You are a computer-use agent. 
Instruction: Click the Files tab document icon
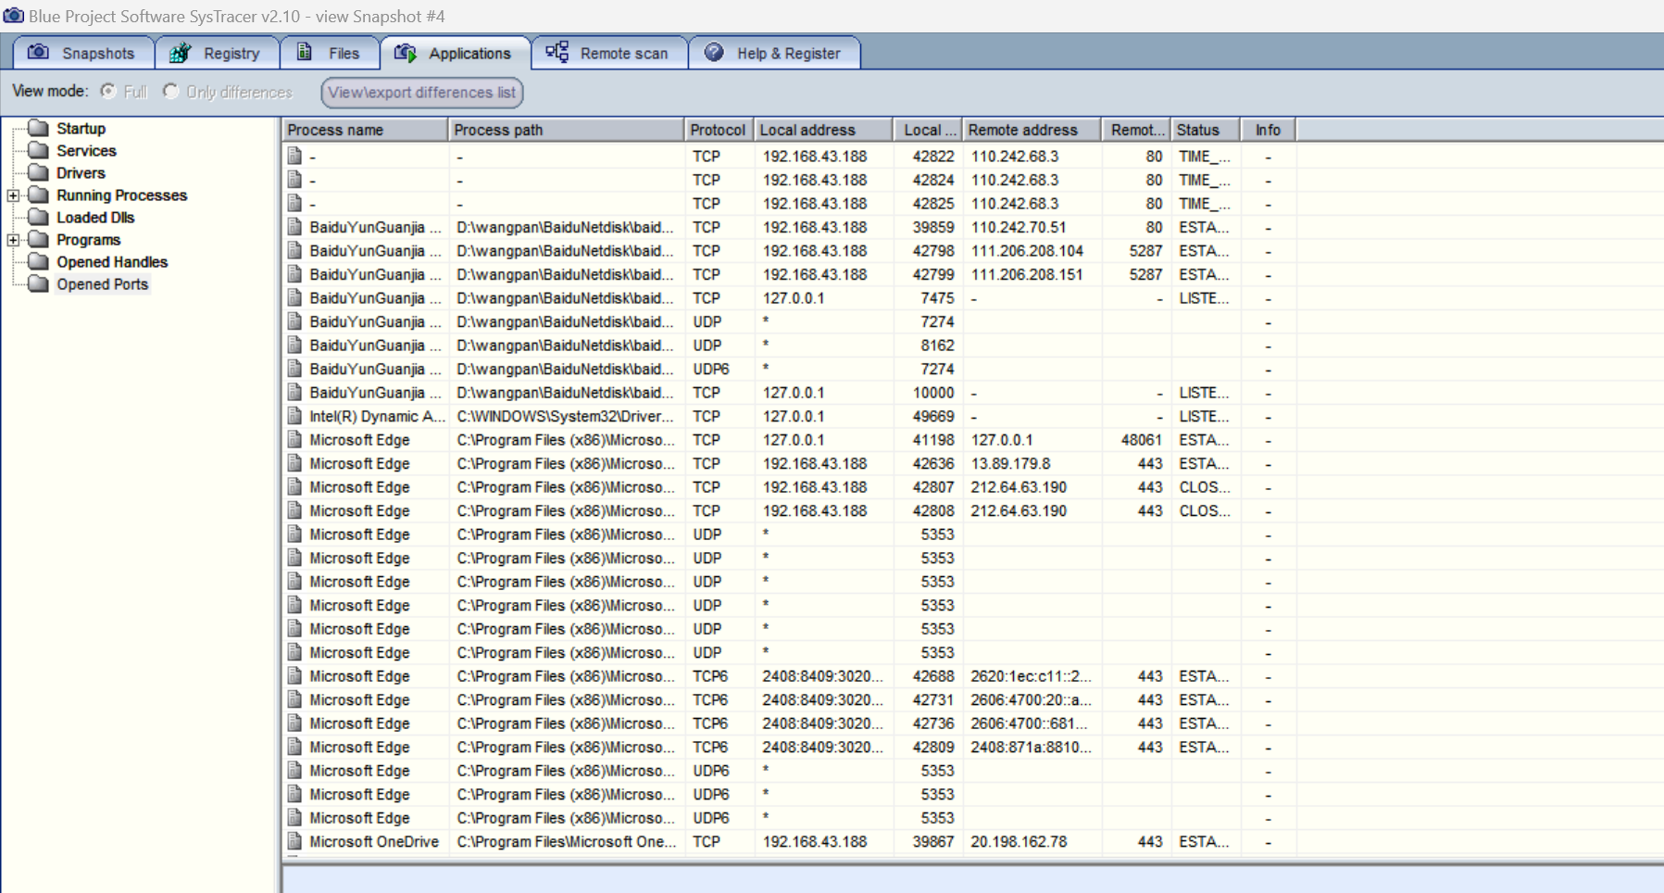coord(304,53)
